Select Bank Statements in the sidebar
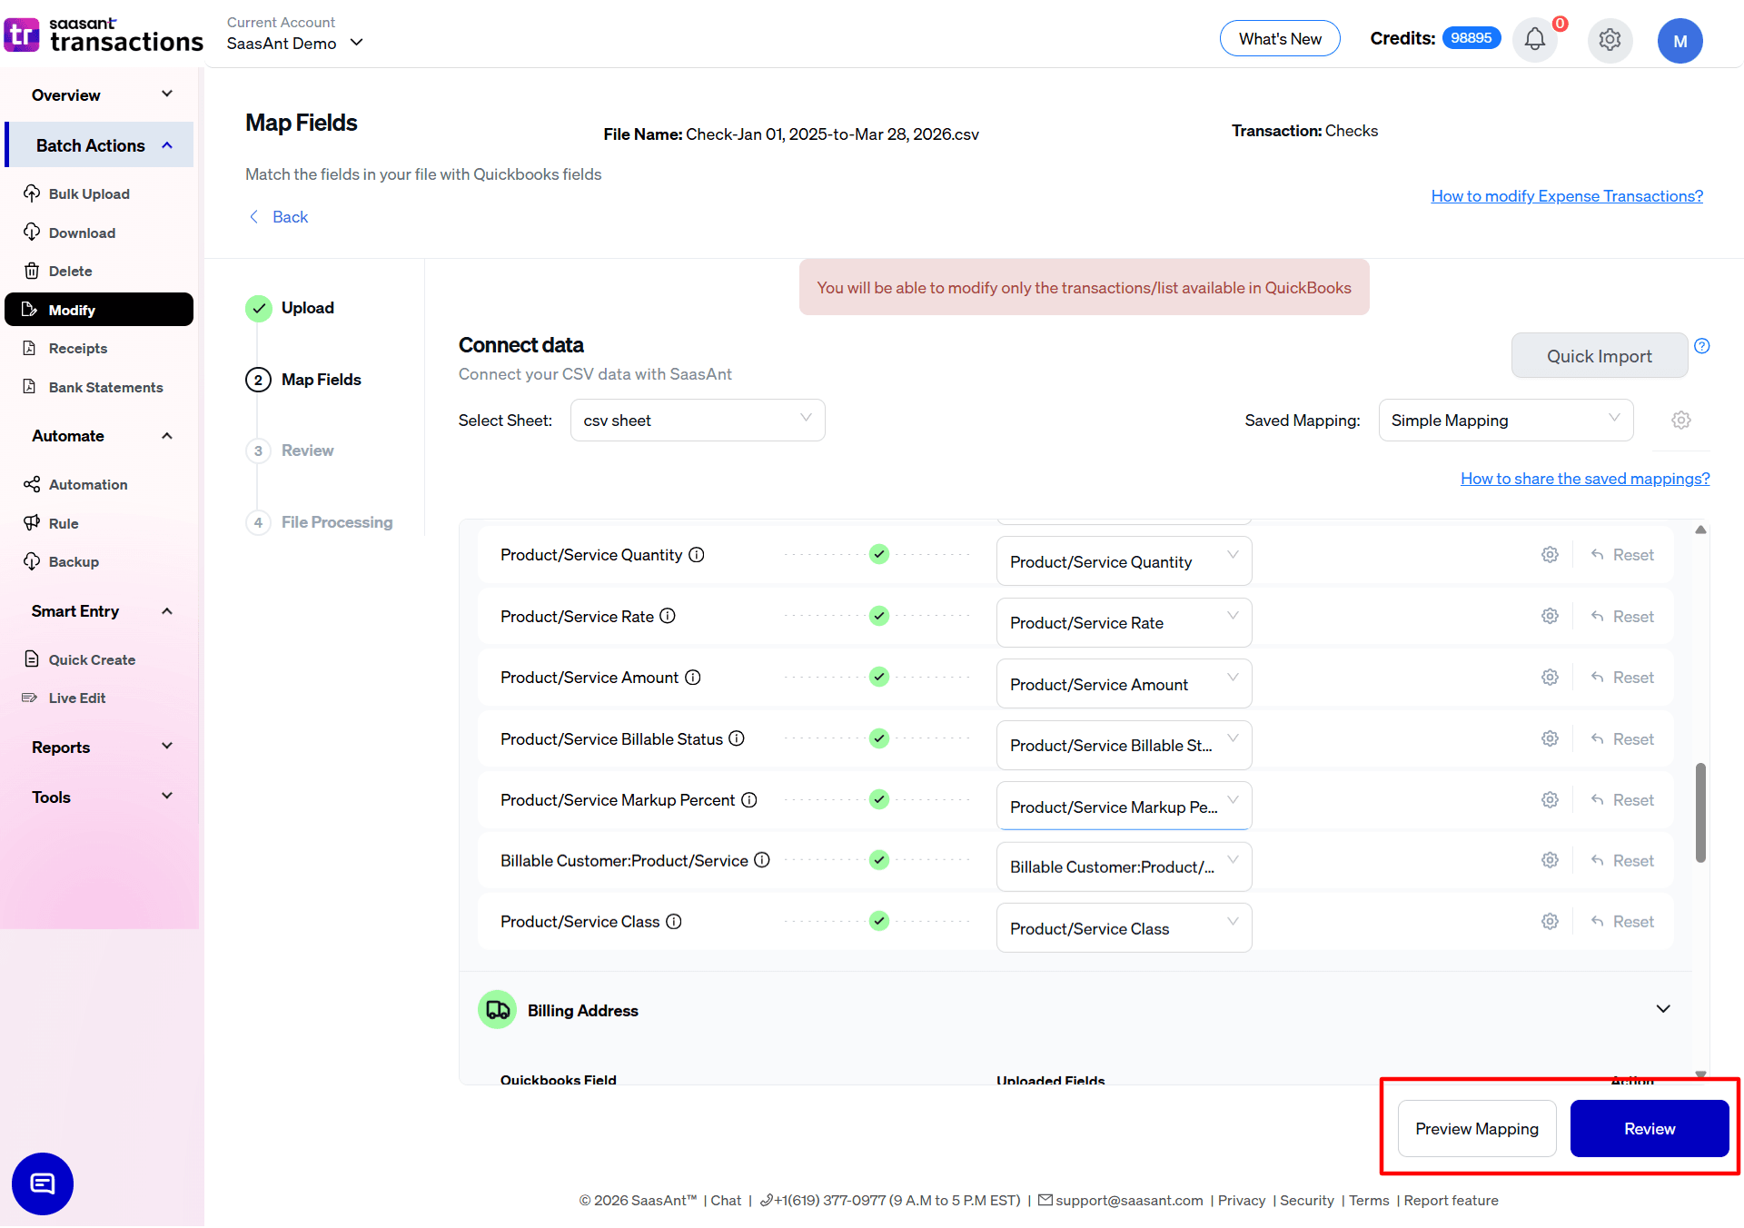 (104, 387)
